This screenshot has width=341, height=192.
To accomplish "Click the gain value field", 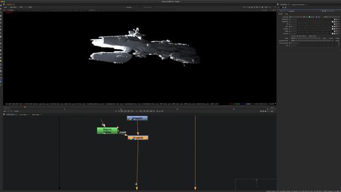I will (x=293, y=27).
